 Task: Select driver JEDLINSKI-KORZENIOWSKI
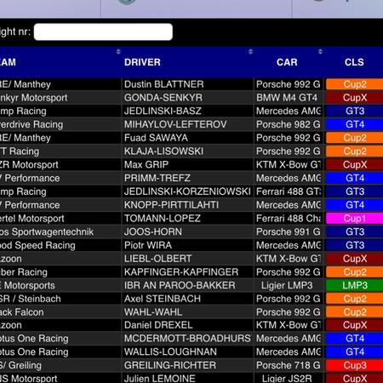click(x=187, y=191)
